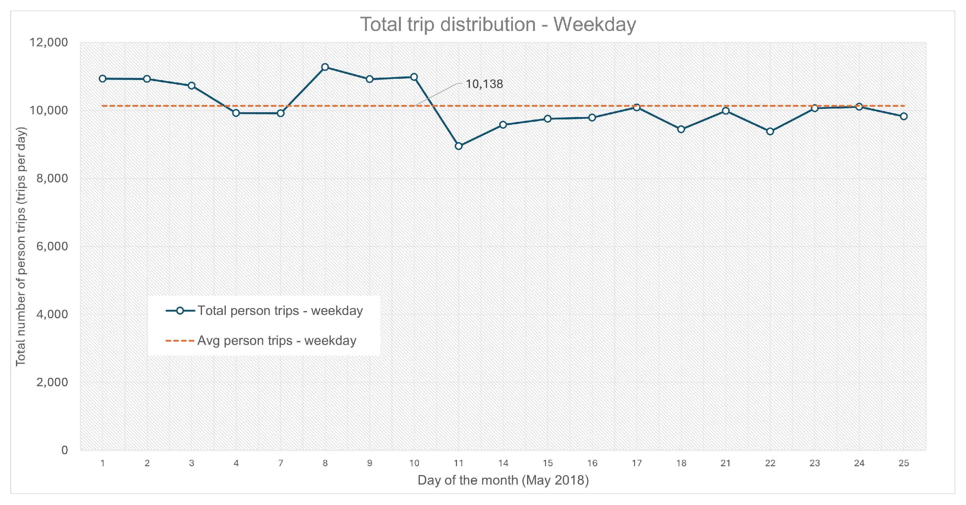Select the 'Day of the month (May 2018)' axis title
This screenshot has height=505, width=966.
point(503,480)
